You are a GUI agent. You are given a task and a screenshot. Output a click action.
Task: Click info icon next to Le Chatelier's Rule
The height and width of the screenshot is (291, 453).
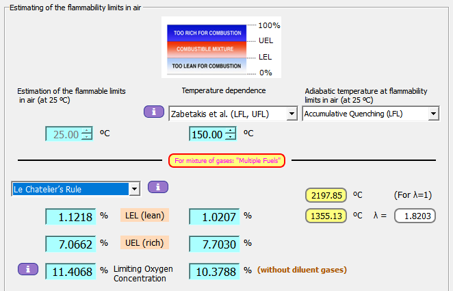point(157,187)
